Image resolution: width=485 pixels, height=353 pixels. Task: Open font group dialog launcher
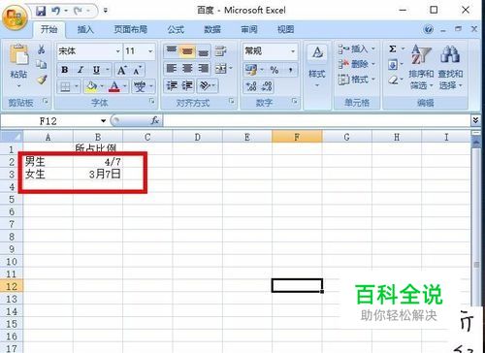pyautogui.click(x=151, y=102)
